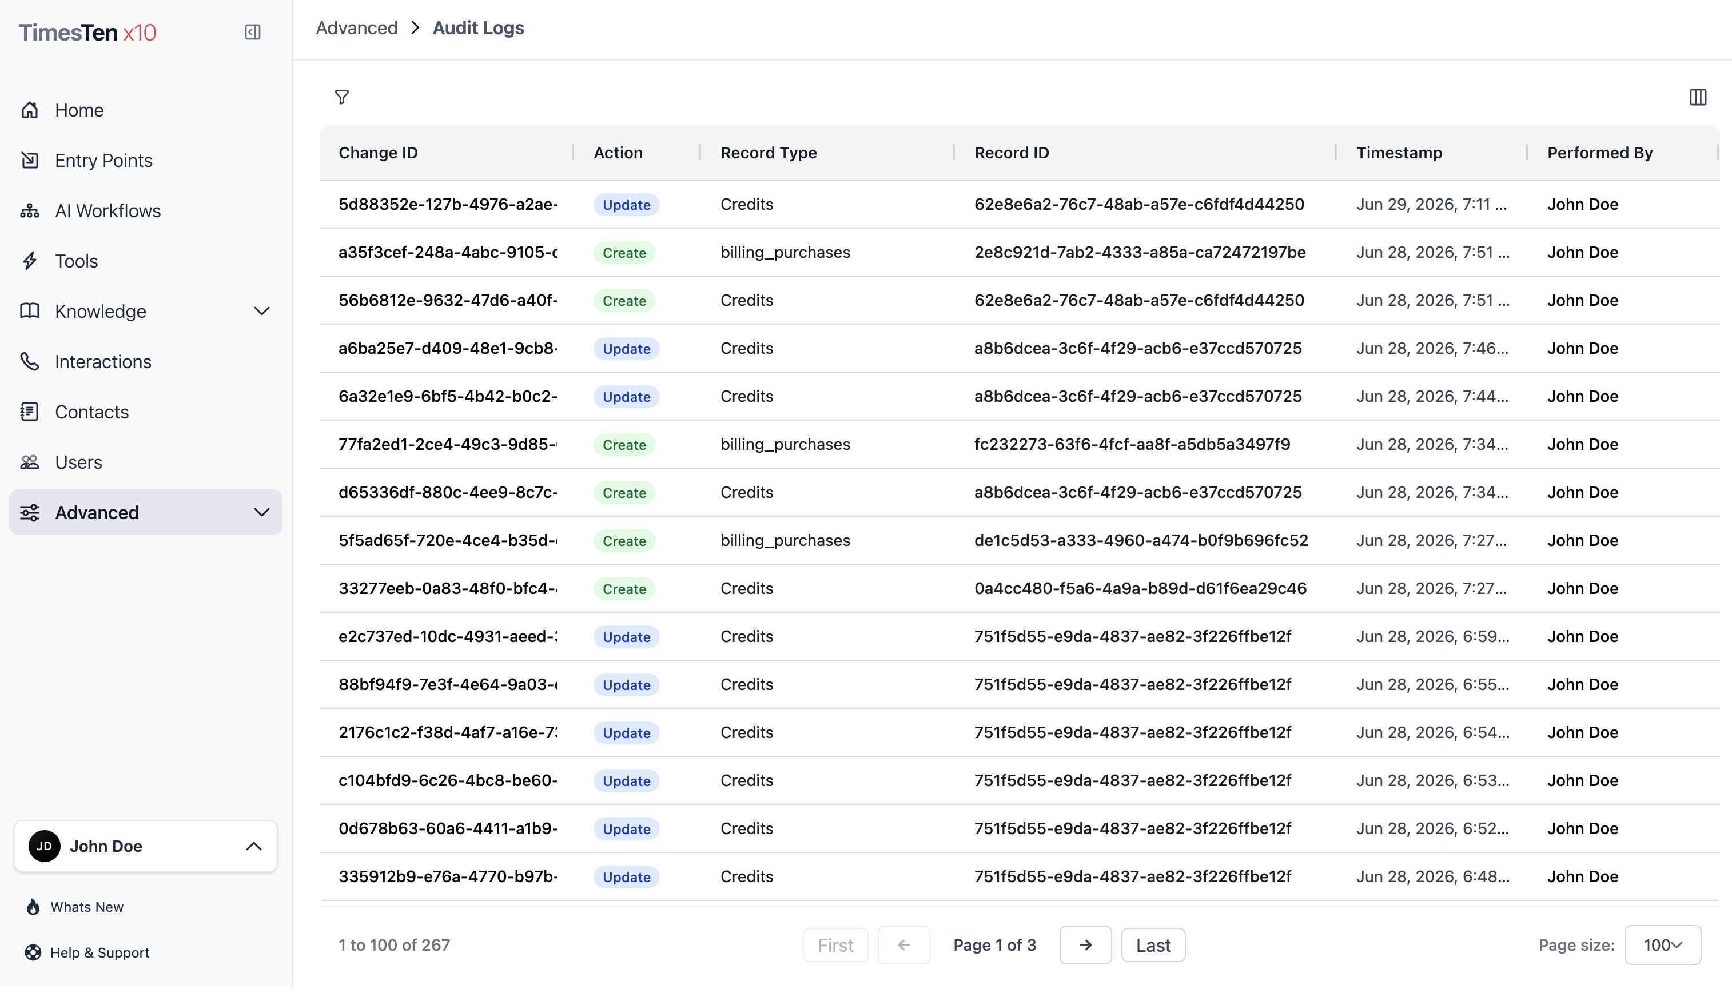Go to next page arrow
This screenshot has width=1732, height=993.
(x=1085, y=945)
